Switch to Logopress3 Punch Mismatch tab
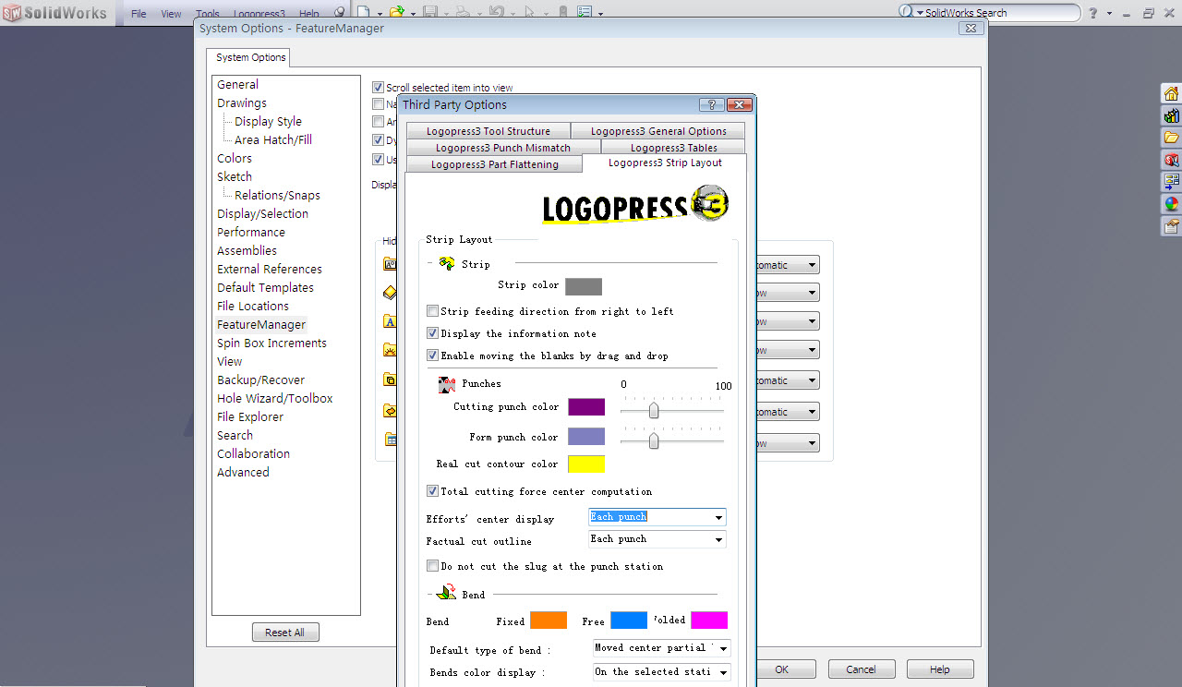The image size is (1182, 687). pos(502,148)
